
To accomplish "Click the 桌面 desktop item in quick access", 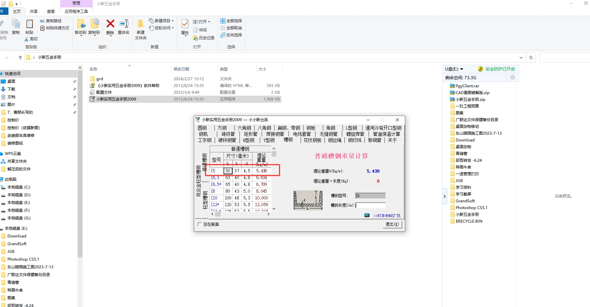I will (x=11, y=82).
